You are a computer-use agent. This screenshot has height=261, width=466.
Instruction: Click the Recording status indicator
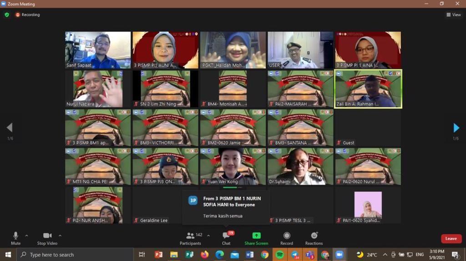pyautogui.click(x=28, y=15)
